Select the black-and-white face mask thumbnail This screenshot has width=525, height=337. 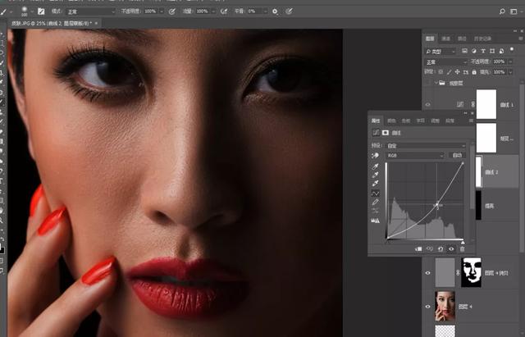(471, 272)
